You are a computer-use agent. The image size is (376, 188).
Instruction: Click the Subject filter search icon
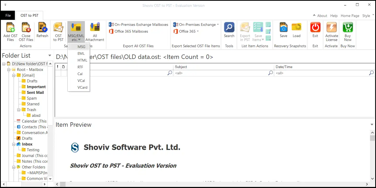click(271, 73)
